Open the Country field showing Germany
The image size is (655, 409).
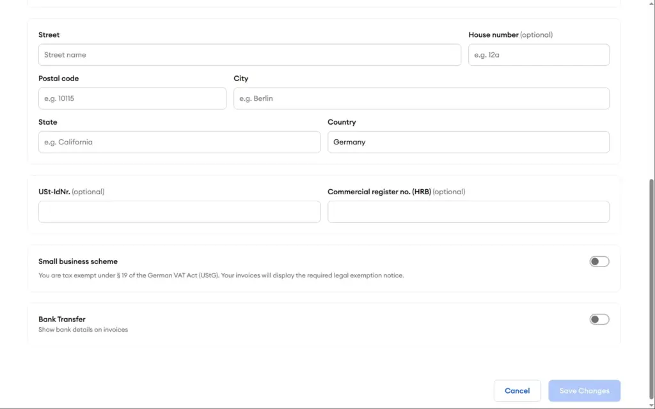point(468,142)
